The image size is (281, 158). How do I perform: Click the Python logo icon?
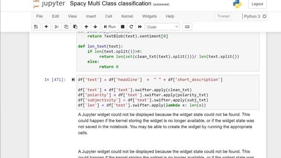point(237,4)
